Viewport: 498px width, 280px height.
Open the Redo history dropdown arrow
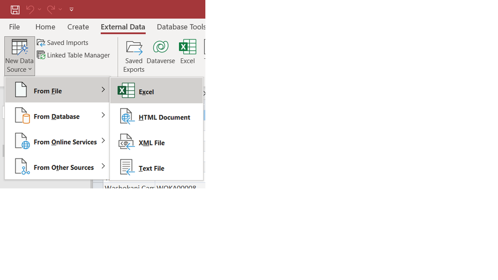click(60, 9)
